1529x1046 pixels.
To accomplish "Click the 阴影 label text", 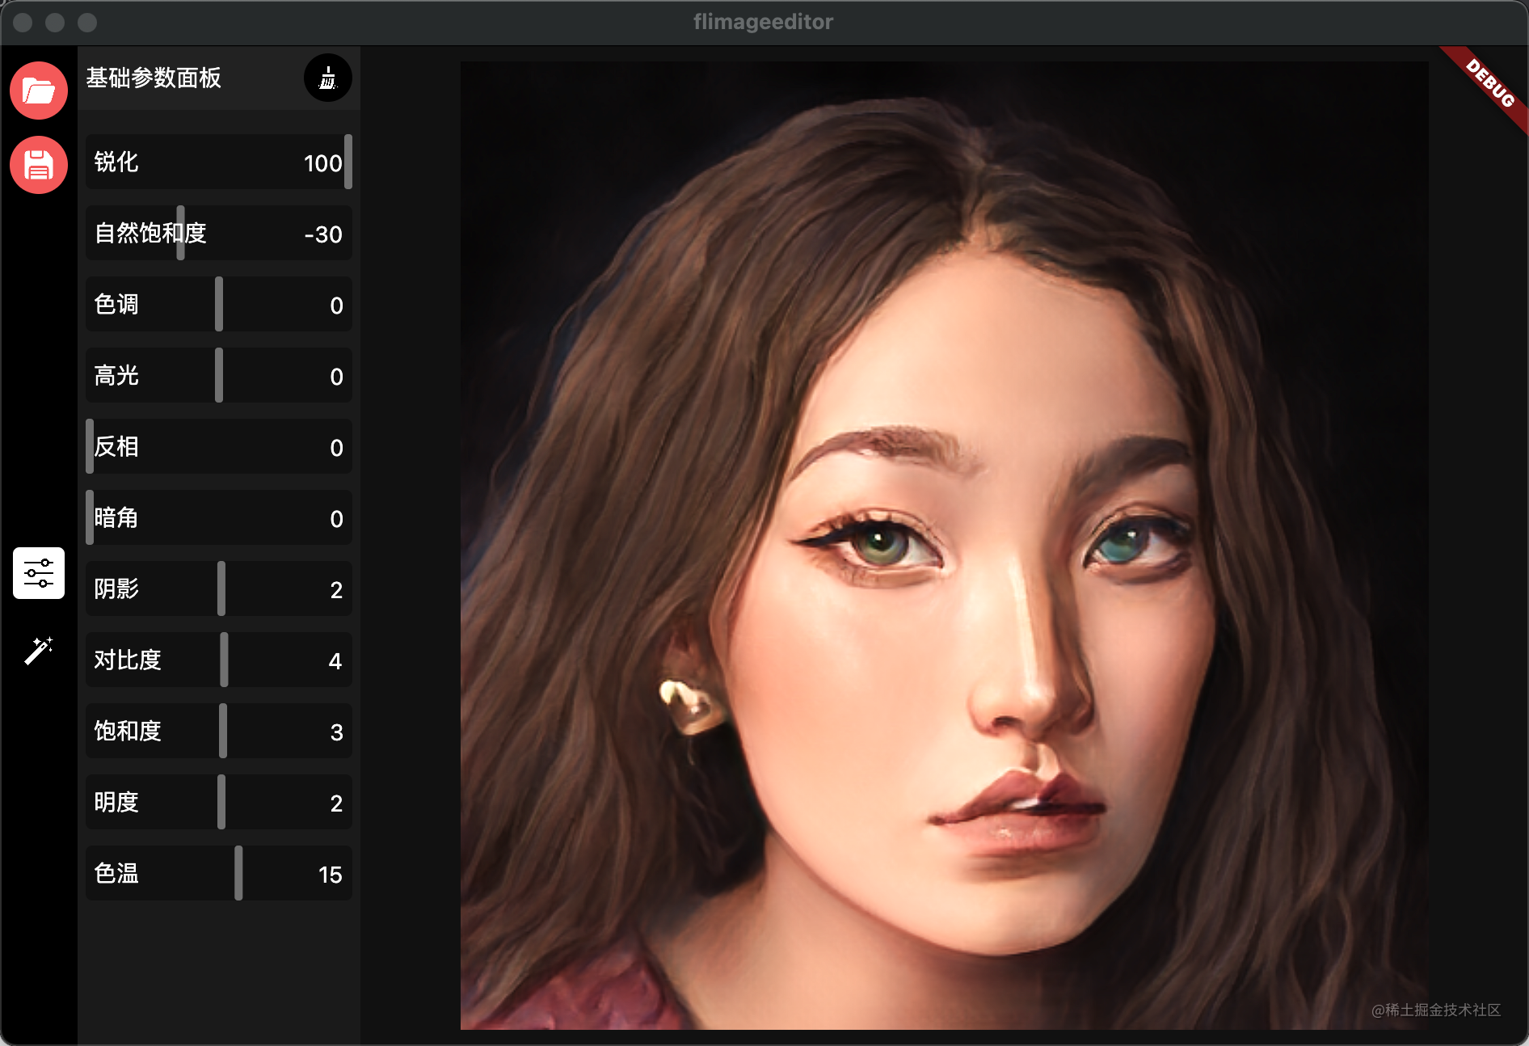I will (116, 588).
